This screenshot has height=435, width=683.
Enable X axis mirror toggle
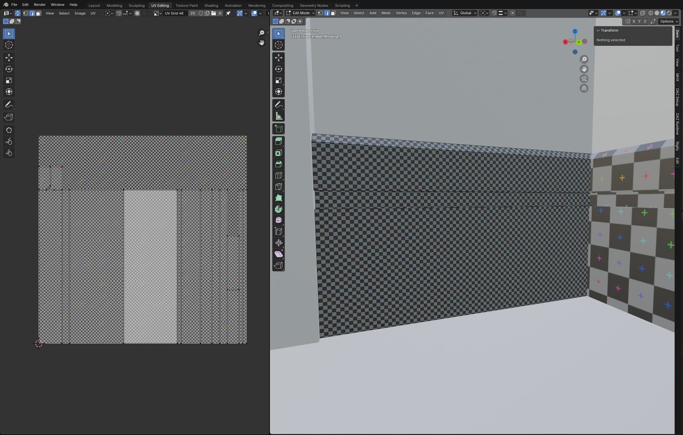coord(634,21)
